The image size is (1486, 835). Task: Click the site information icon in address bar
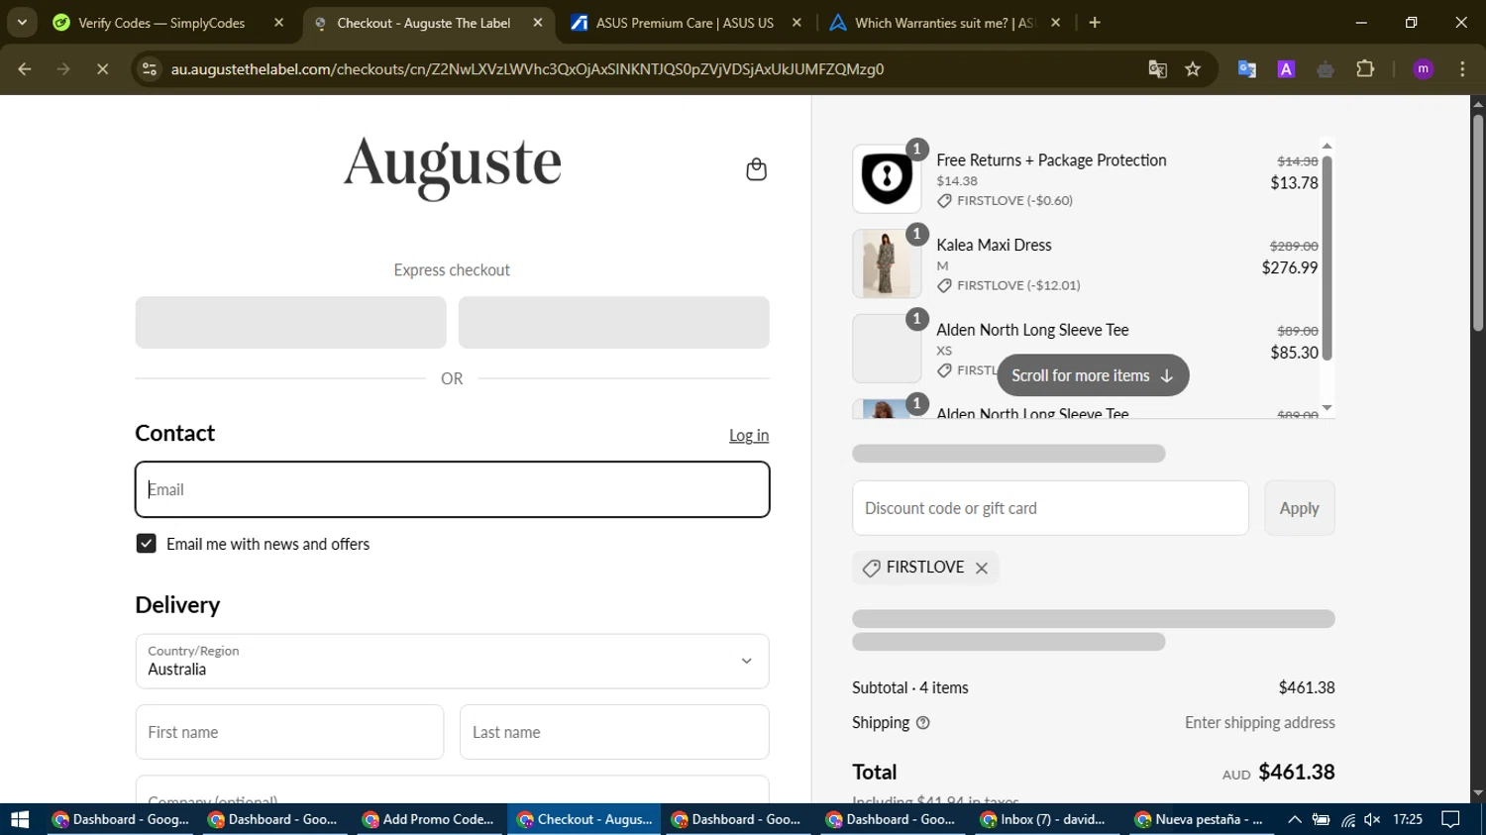(x=150, y=69)
